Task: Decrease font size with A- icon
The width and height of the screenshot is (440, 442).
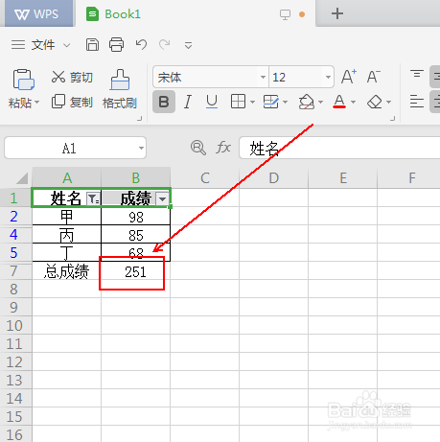Action: pos(374,77)
